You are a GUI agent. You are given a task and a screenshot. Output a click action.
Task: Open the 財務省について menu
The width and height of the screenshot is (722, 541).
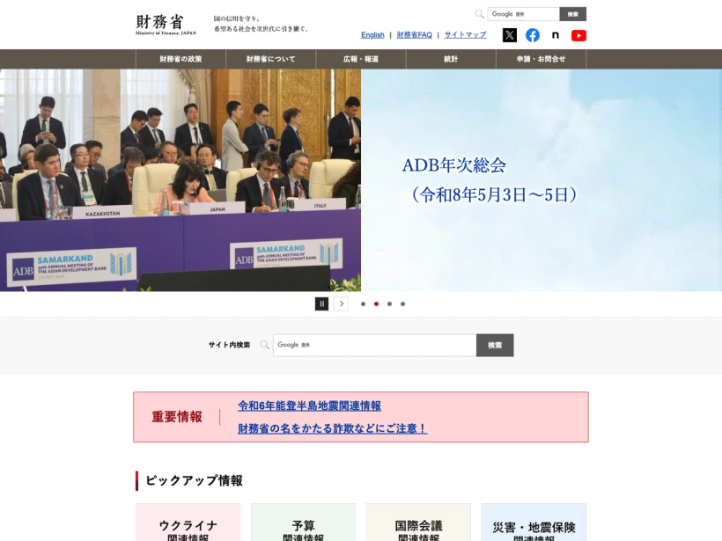[271, 59]
